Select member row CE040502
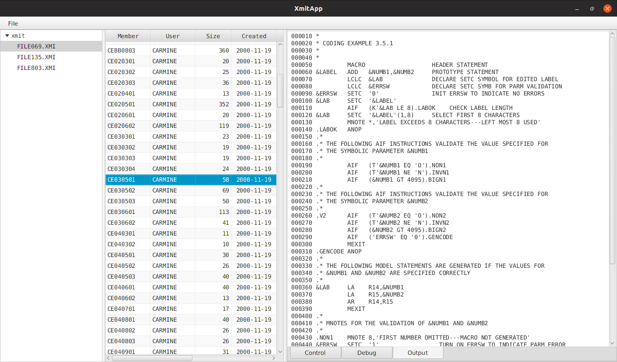The image size is (617, 362). click(x=191, y=266)
